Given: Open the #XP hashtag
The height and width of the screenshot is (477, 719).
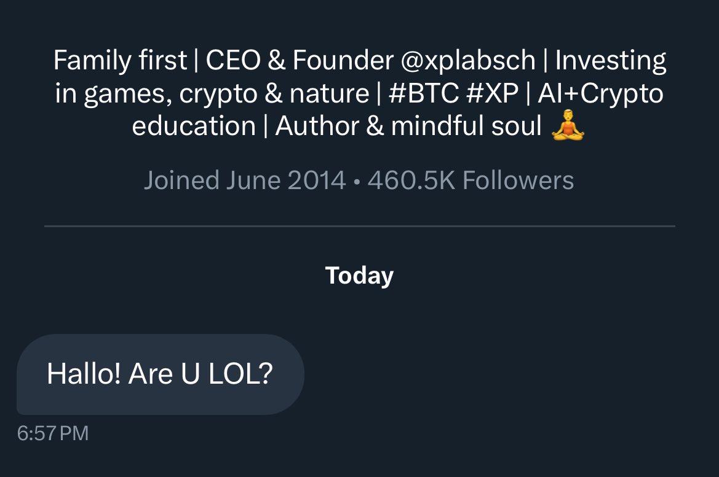Looking at the screenshot, I should click(x=491, y=93).
